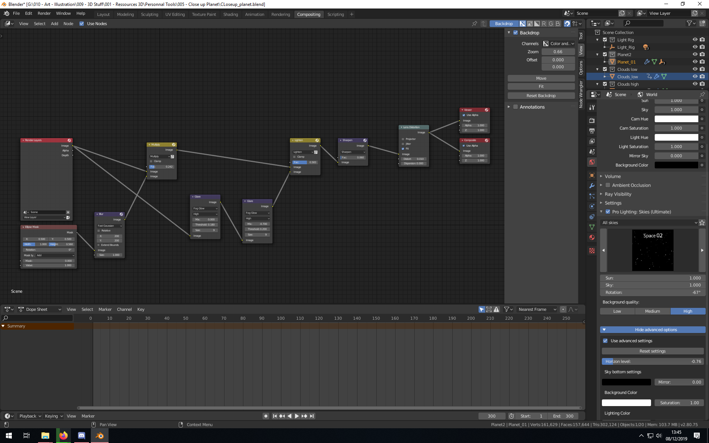Click the Fit backdrop button
The image size is (709, 443).
click(x=541, y=86)
